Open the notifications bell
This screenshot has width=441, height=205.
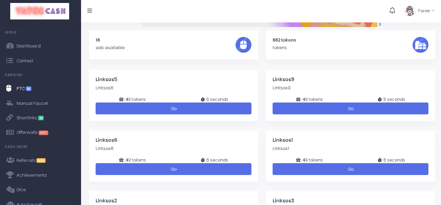pos(392,11)
